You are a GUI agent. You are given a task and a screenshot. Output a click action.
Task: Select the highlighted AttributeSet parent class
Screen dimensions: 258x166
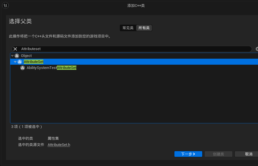tap(33, 62)
